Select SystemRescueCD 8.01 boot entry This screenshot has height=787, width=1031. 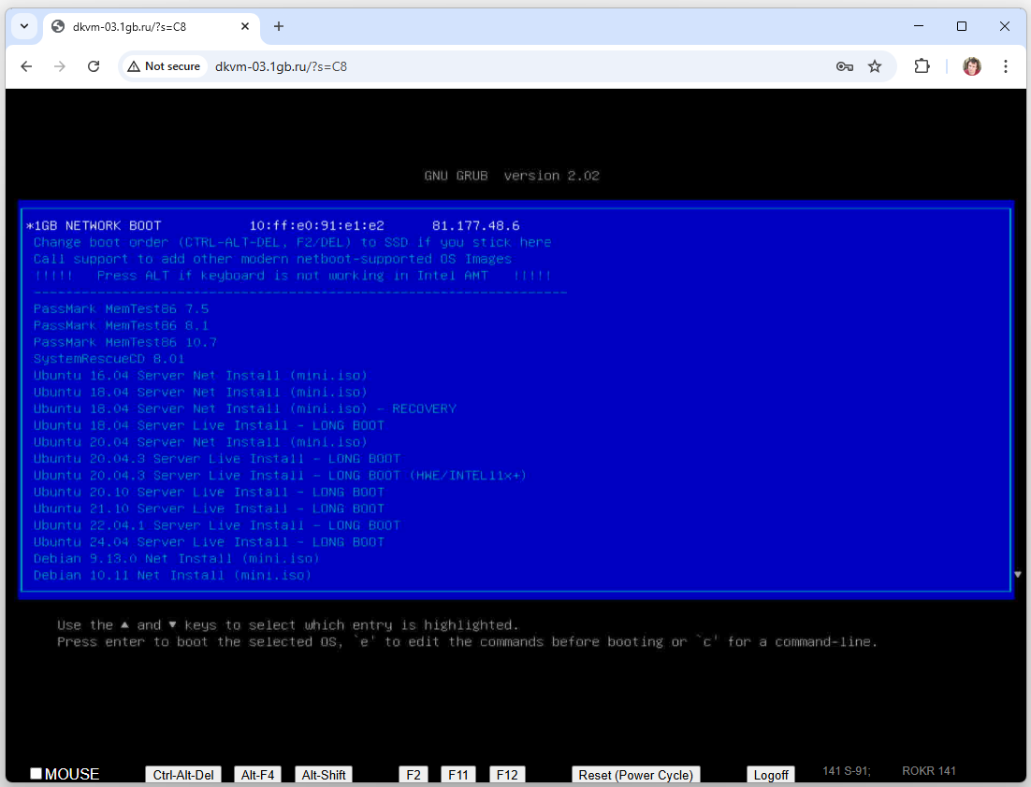coord(109,359)
